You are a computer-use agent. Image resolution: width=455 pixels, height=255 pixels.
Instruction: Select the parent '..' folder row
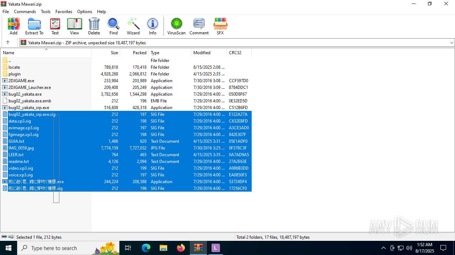coord(126,61)
